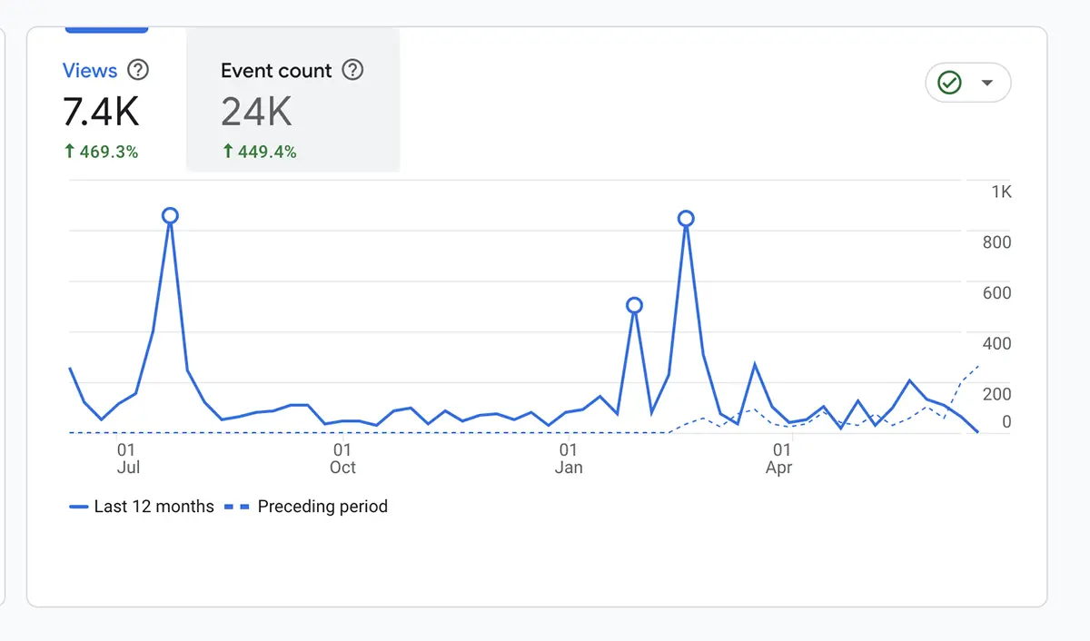
Task: Click the highest circled marker before 01 Apr
Action: click(686, 218)
